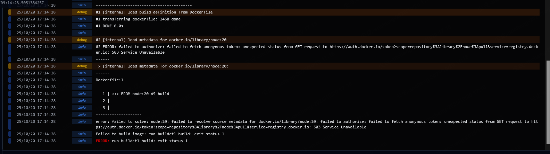Click the blue marker beside "Failed to build image"
This screenshot has width=550, height=154.
coord(10,134)
